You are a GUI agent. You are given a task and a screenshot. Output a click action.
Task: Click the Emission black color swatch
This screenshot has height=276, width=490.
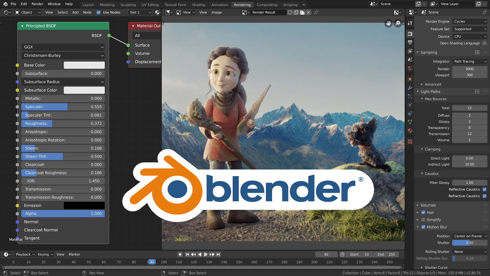[84, 205]
